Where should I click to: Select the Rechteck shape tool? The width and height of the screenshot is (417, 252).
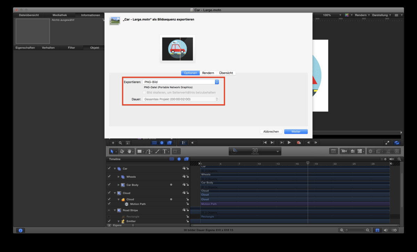[140, 151]
